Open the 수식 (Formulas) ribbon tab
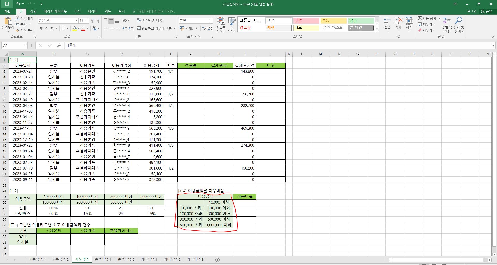 [77, 11]
